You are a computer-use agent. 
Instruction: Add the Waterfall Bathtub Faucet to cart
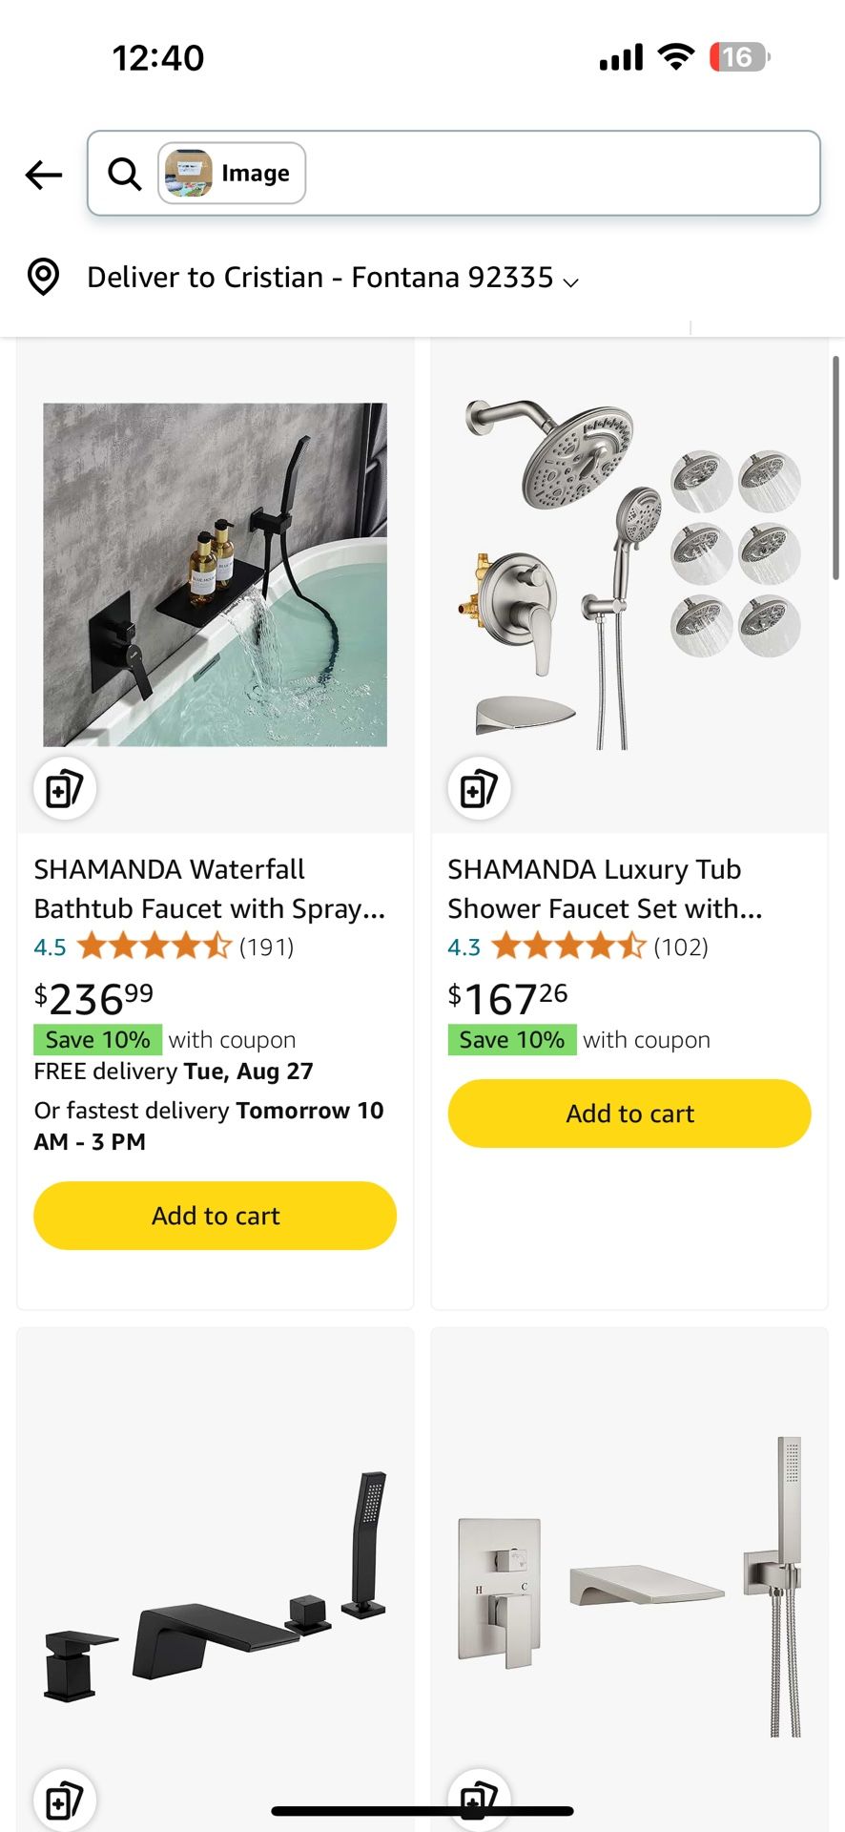215,1215
